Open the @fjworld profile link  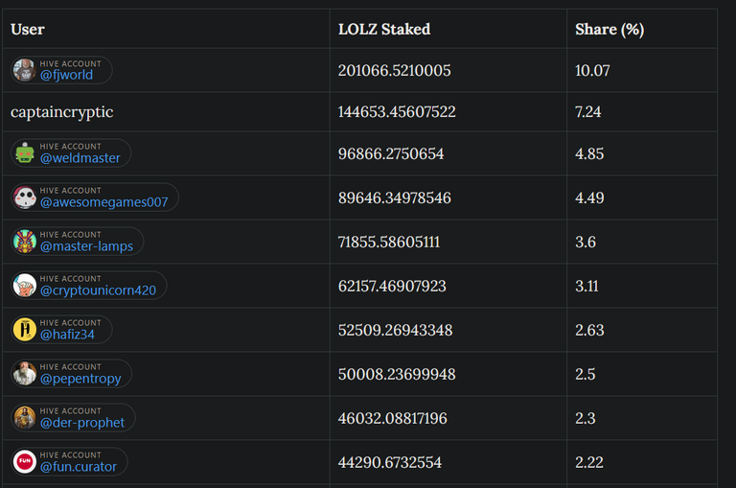click(x=66, y=75)
